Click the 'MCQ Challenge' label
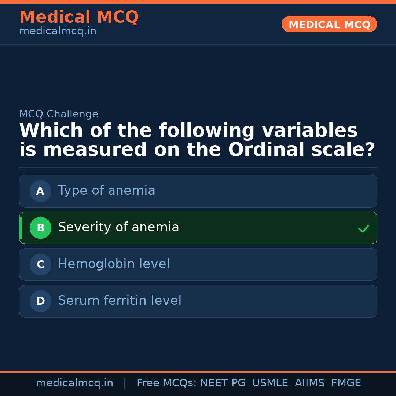Image resolution: width=396 pixels, height=396 pixels. coord(59,114)
